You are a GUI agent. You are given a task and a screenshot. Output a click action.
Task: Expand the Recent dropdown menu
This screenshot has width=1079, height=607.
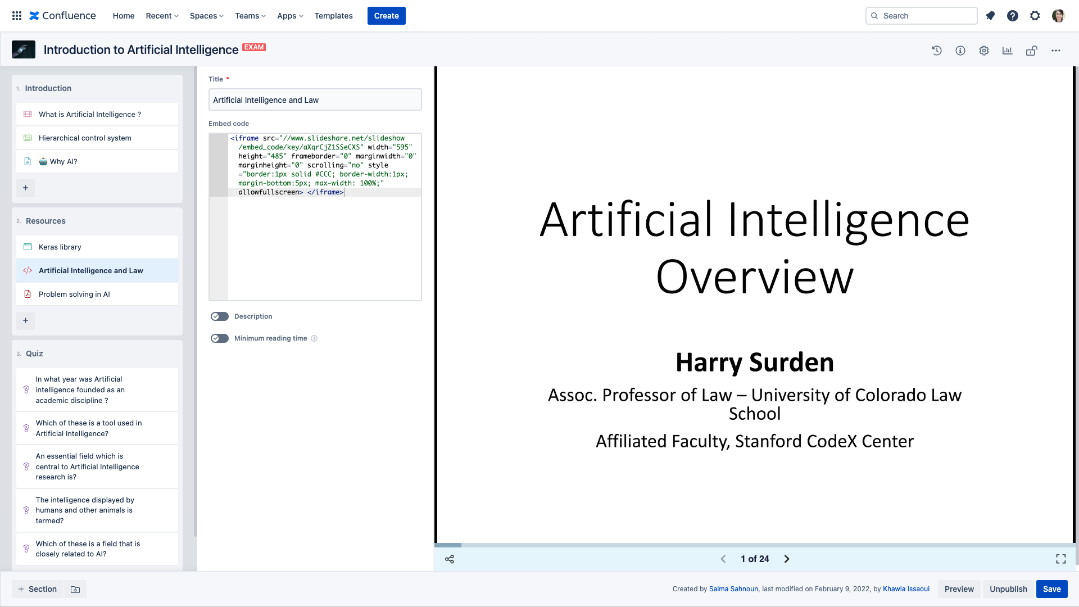pyautogui.click(x=162, y=16)
